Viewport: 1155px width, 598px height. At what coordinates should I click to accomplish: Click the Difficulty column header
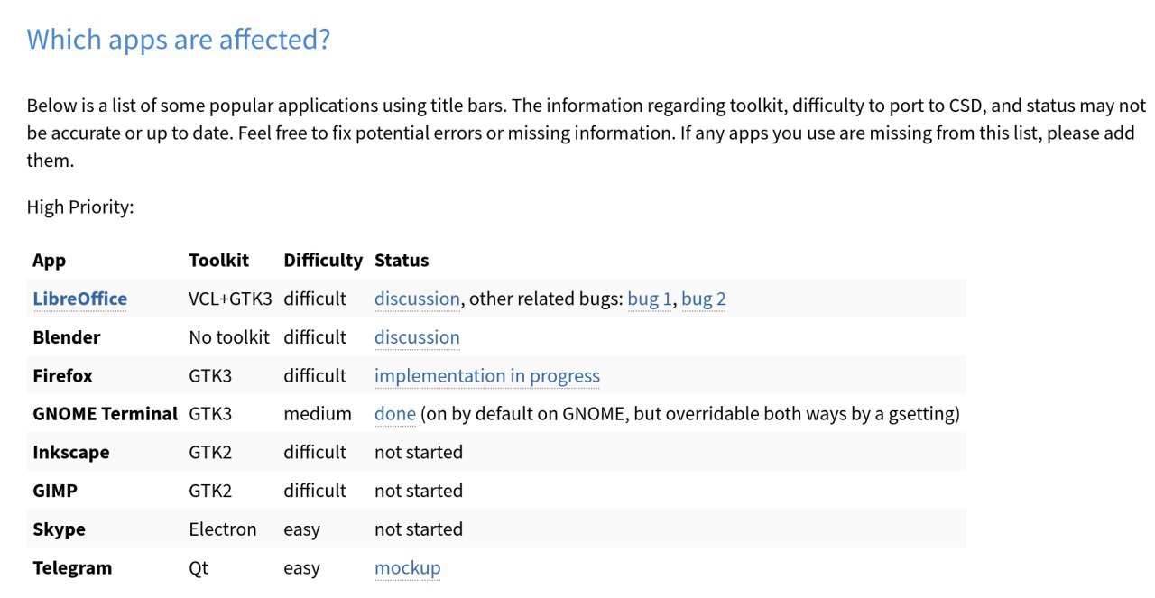click(x=323, y=261)
